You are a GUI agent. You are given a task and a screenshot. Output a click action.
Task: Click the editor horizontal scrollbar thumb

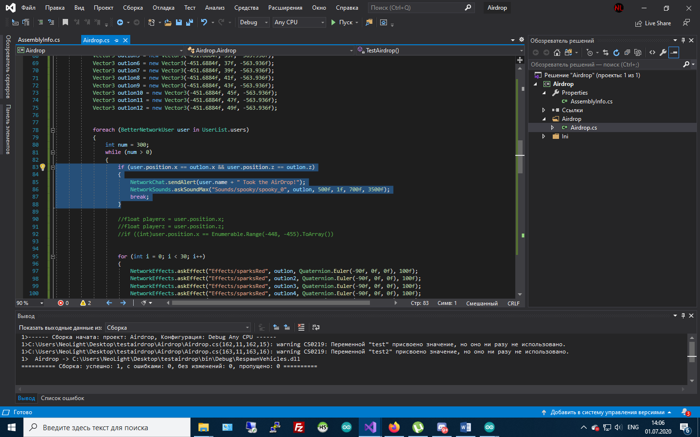[271, 303]
